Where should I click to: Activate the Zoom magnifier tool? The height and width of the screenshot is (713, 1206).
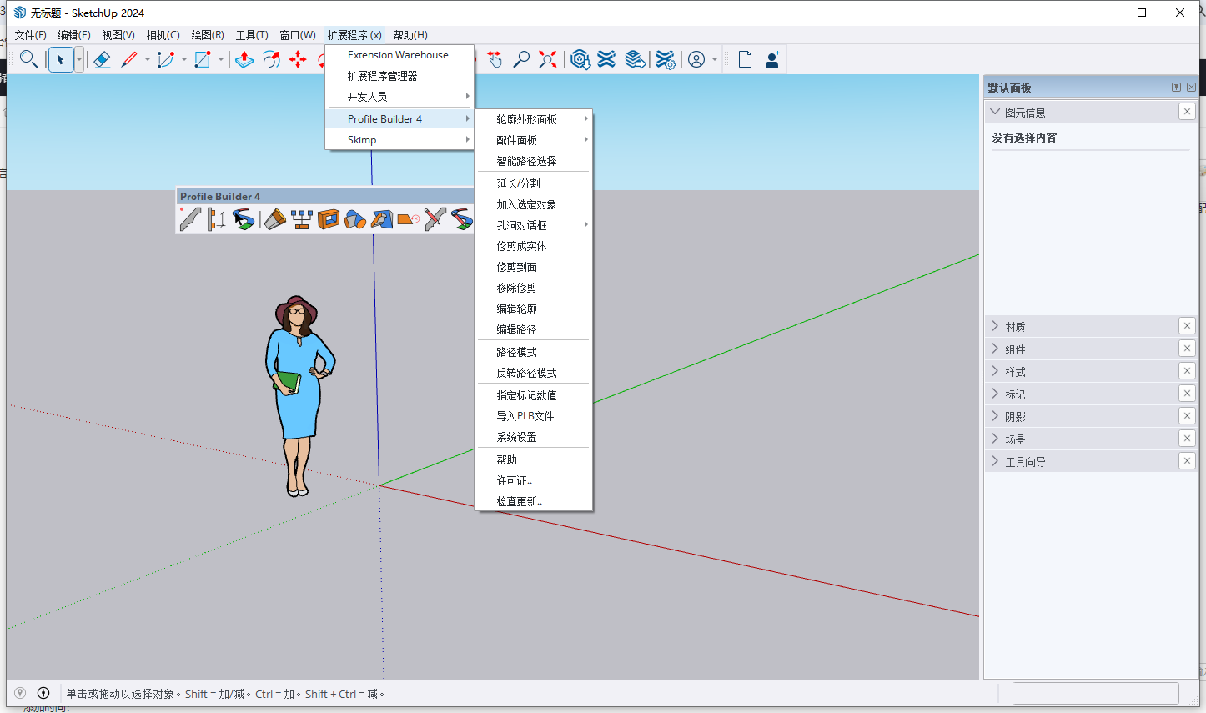pos(521,59)
